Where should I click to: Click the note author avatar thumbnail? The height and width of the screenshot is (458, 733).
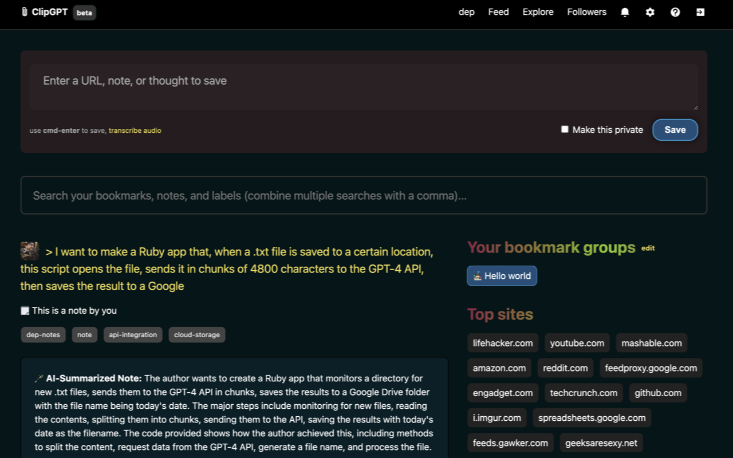(30, 251)
